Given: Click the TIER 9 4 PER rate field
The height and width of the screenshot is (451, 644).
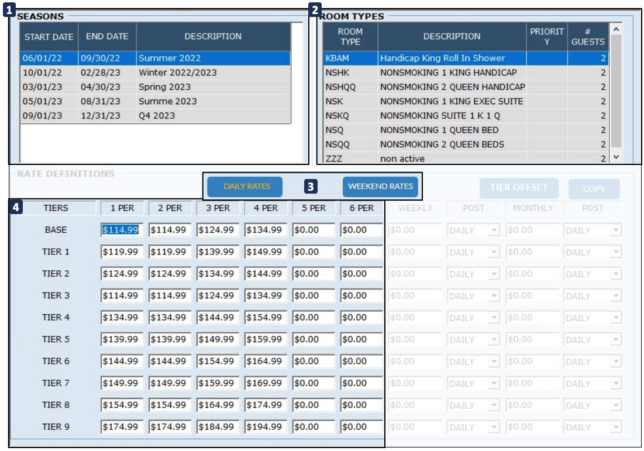Looking at the screenshot, I should click(x=266, y=427).
